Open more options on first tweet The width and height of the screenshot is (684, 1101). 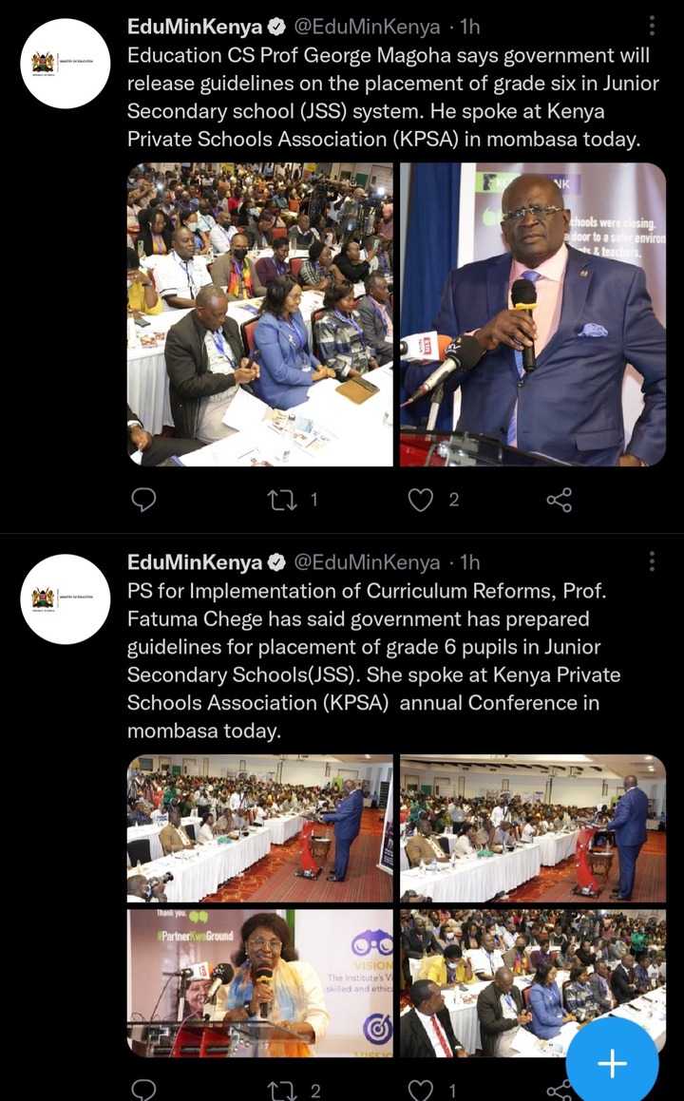(652, 26)
